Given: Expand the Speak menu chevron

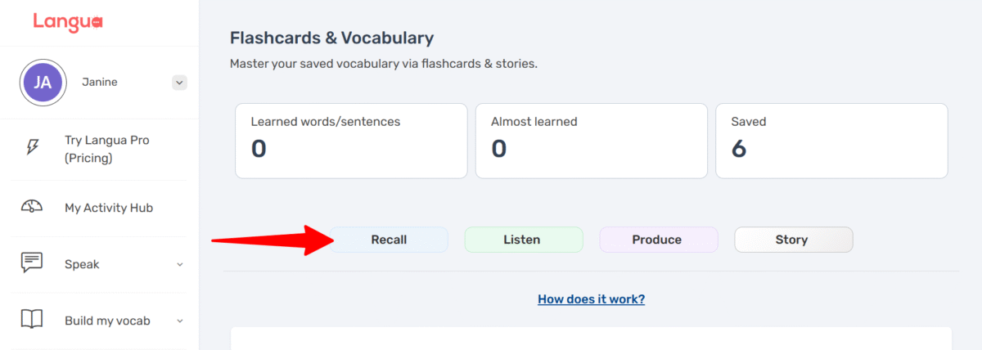Looking at the screenshot, I should 180,264.
